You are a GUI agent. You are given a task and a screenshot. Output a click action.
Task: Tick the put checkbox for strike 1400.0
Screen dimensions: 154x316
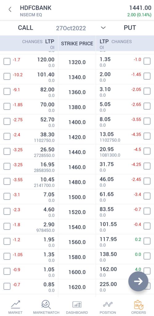click(x=147, y=121)
